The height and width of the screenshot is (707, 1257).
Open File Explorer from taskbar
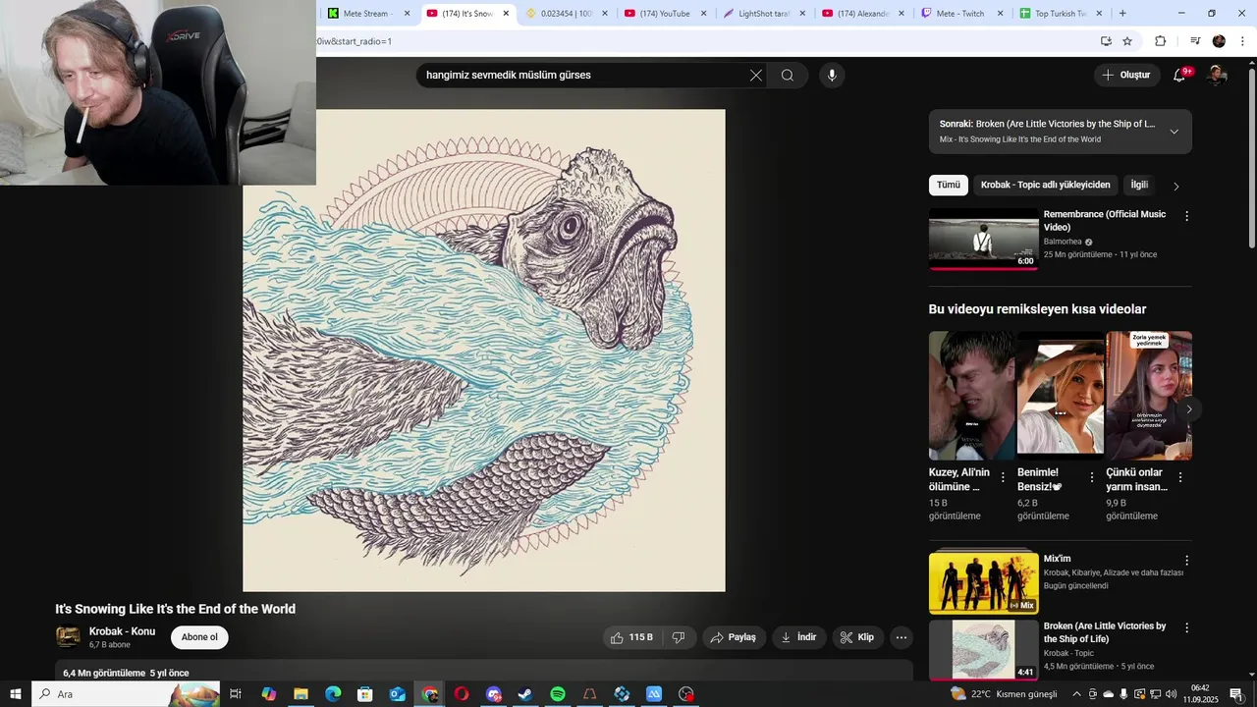[301, 694]
